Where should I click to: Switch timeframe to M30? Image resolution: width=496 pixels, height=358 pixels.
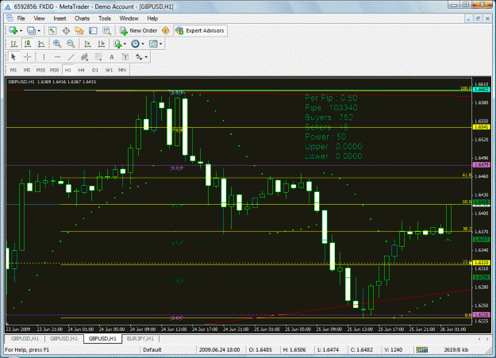[x=54, y=71]
